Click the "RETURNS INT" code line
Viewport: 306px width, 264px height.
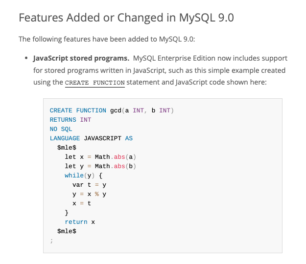click(x=71, y=120)
